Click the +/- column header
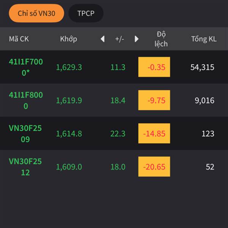The height and width of the screenshot is (228, 228). [120, 39]
